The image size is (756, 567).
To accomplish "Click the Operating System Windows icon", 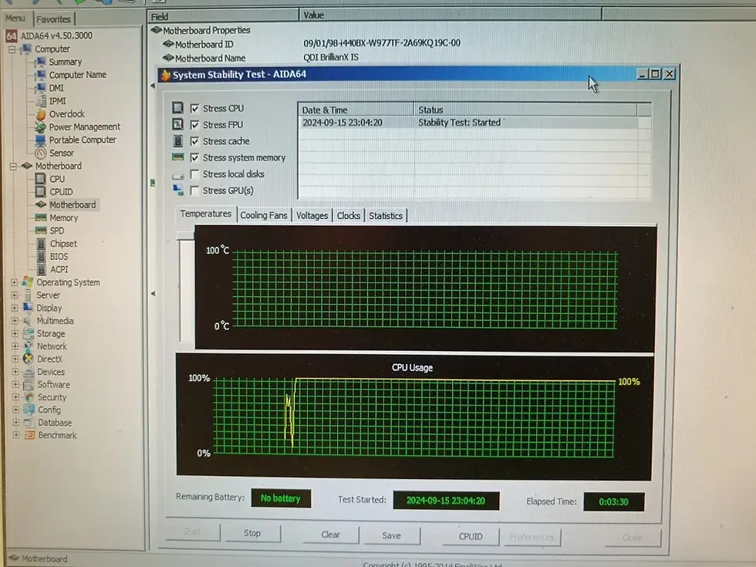I will pos(28,282).
